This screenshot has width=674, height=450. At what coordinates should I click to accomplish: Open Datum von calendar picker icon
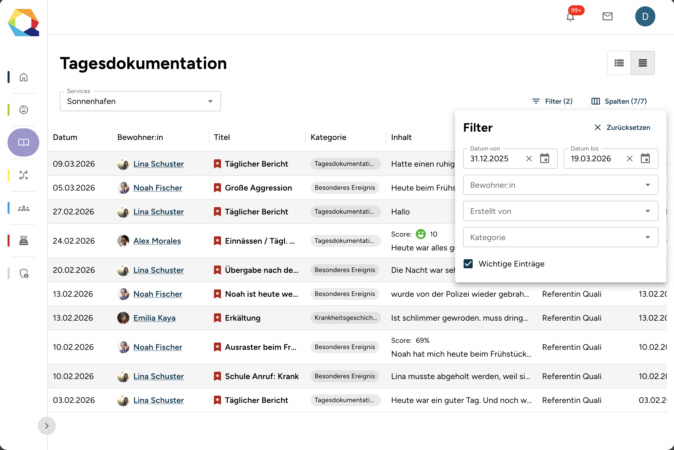[544, 158]
